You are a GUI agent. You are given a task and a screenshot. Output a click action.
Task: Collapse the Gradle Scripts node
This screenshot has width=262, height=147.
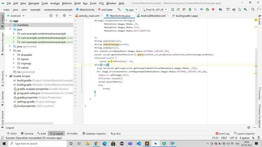[7, 76]
